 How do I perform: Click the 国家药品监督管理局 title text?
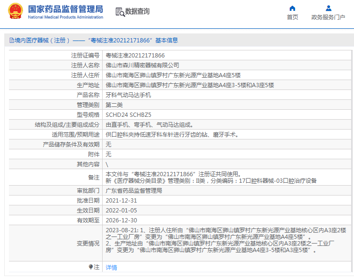(65, 8)
